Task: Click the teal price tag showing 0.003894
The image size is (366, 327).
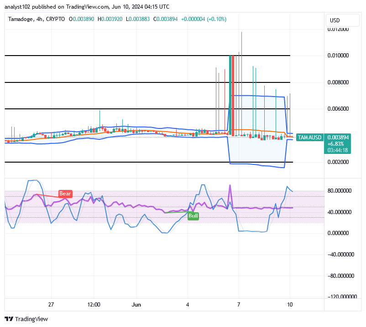Action: click(338, 137)
